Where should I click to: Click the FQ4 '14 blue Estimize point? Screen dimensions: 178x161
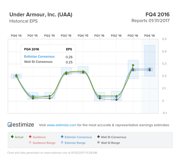pos(16,75)
